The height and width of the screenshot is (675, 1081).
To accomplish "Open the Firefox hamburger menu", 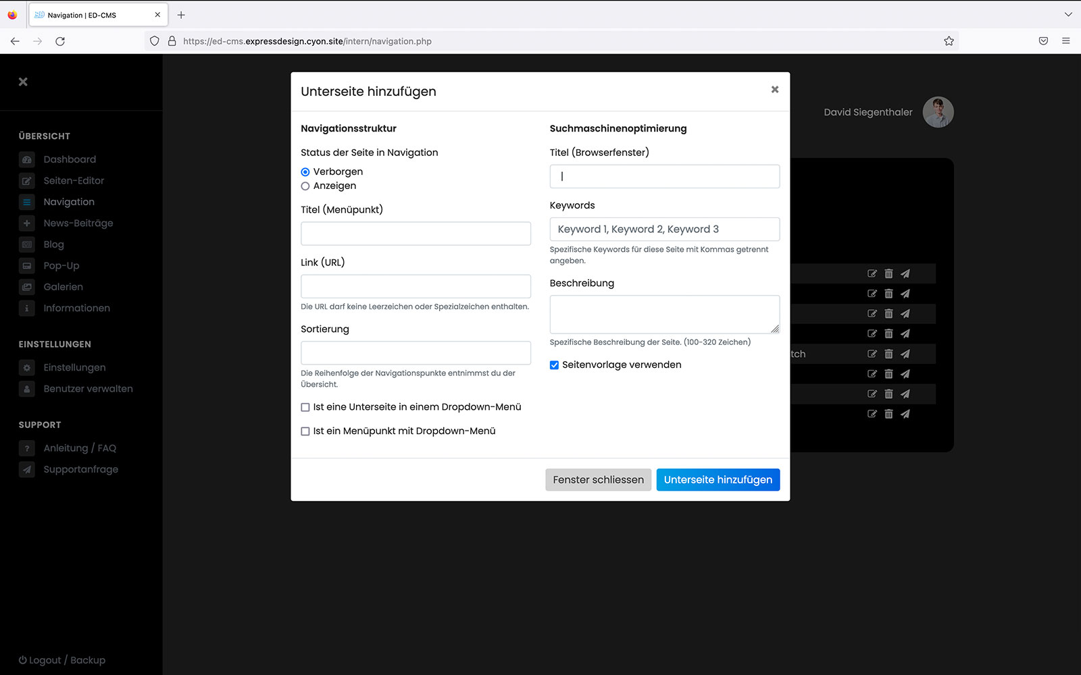I will (x=1065, y=41).
